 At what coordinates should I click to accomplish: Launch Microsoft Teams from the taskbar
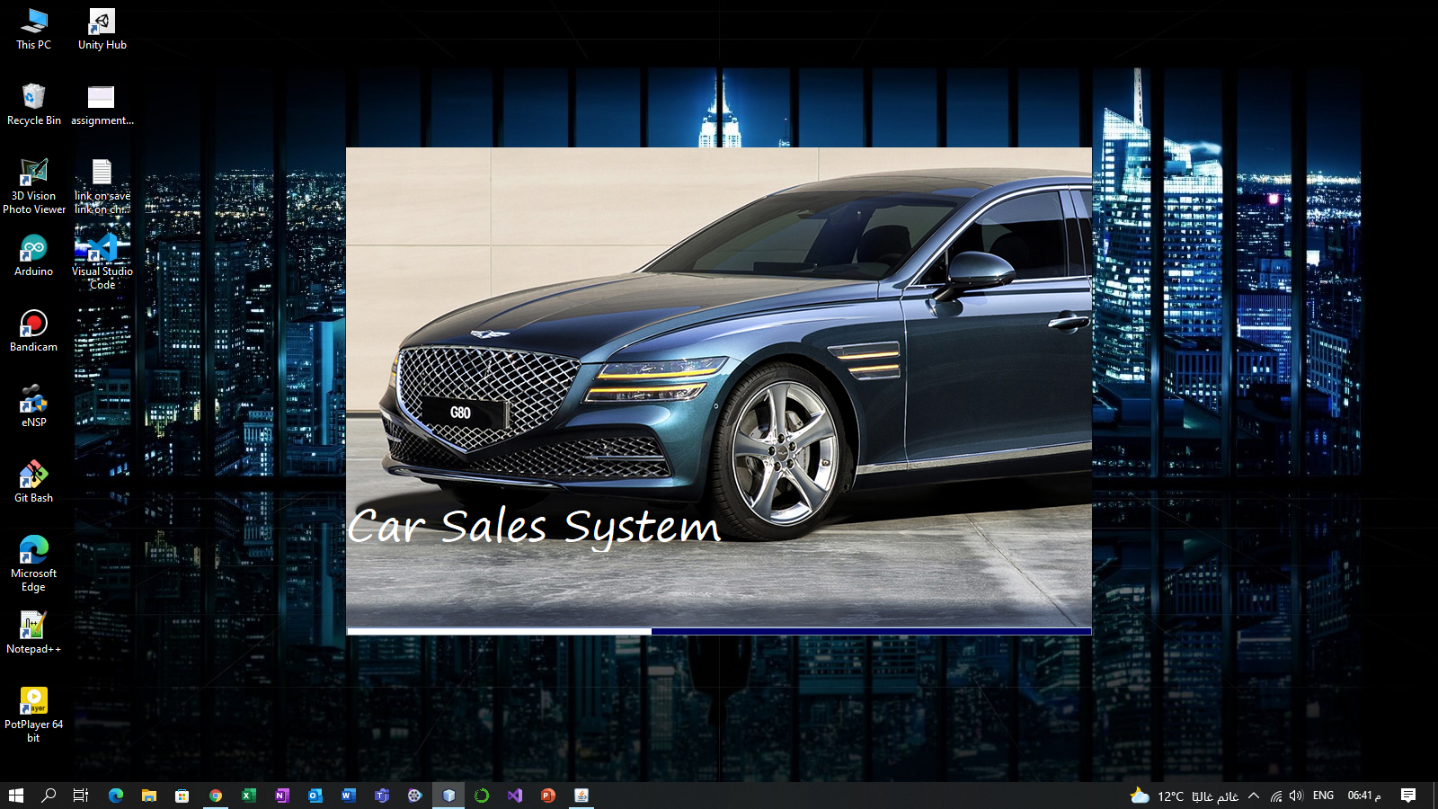pyautogui.click(x=381, y=795)
